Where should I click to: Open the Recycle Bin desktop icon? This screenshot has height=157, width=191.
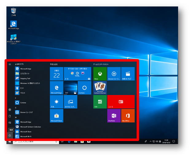pos(14,12)
